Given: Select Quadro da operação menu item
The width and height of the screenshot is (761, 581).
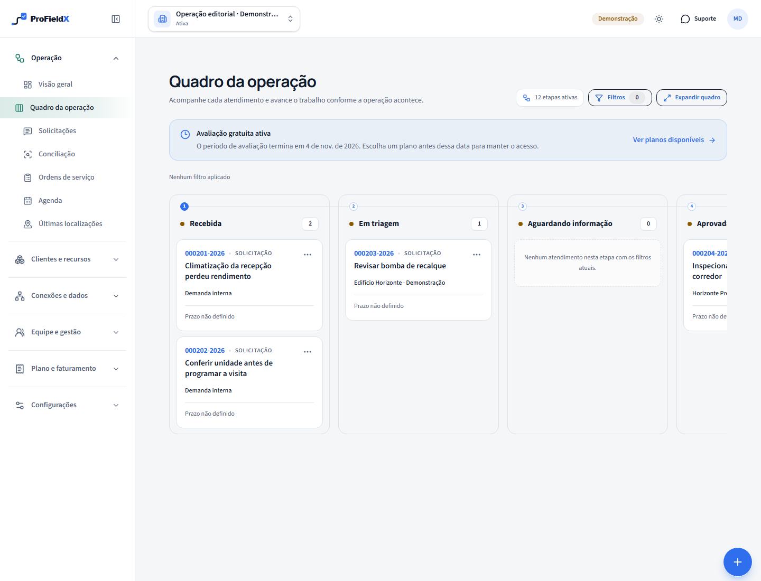Looking at the screenshot, I should click(64, 108).
